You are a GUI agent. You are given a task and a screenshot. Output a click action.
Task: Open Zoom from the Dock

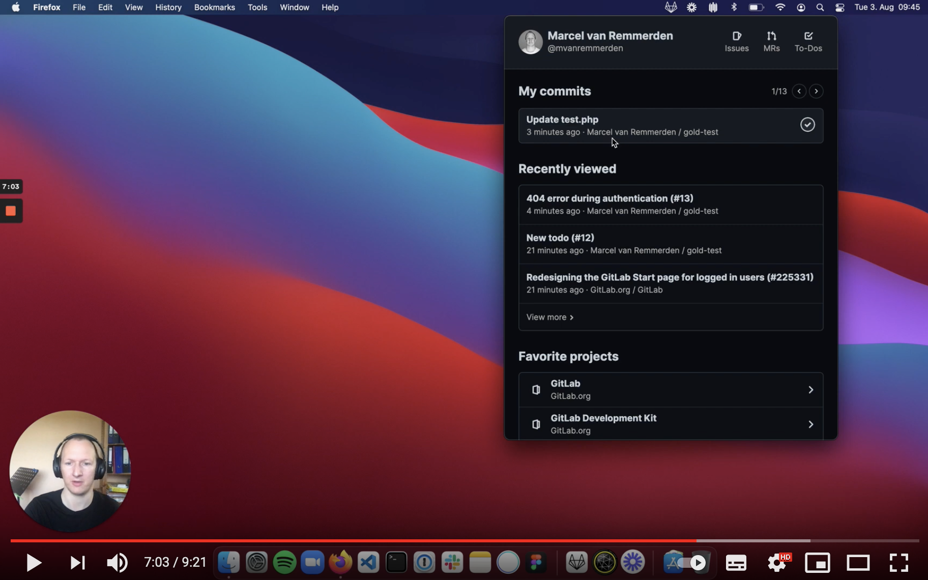click(x=312, y=562)
